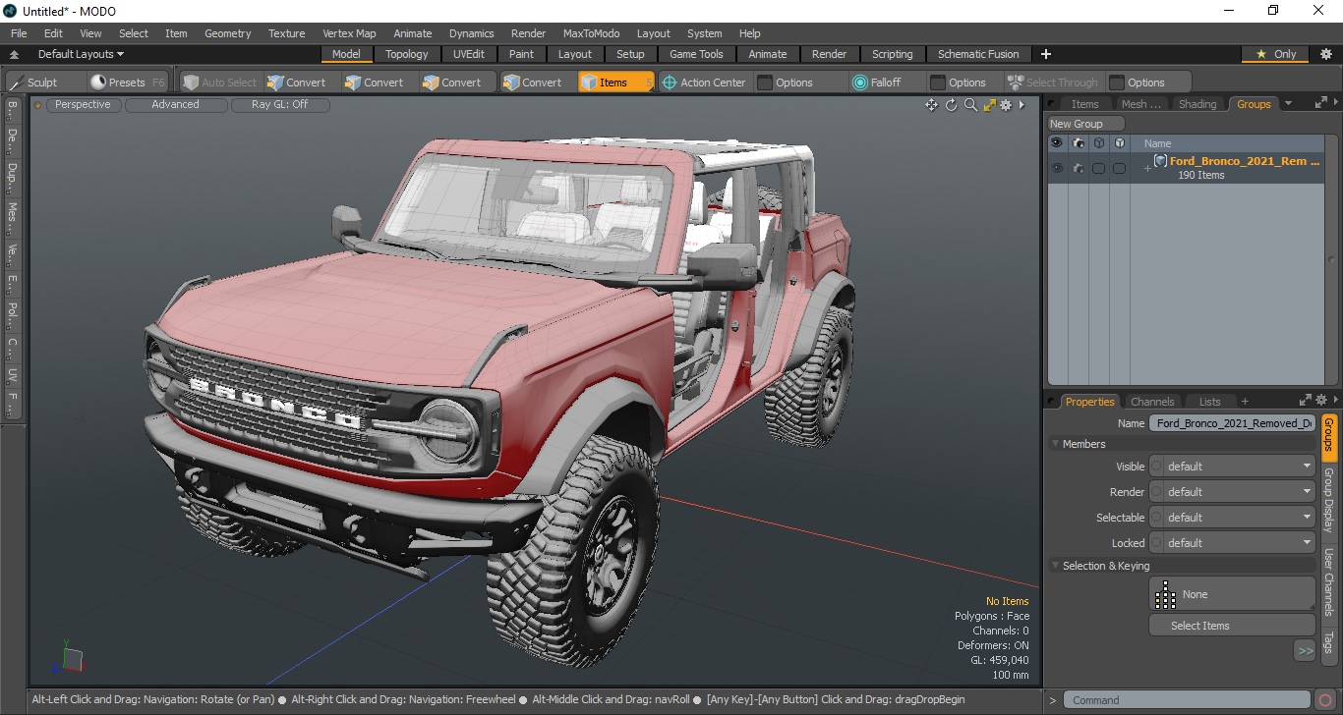Image resolution: width=1343 pixels, height=715 pixels.
Task: Open layout settings gear beside the Only button
Action: pos(1325,54)
